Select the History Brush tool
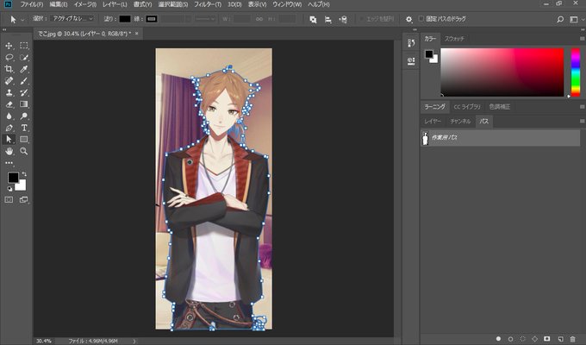Image resolution: width=586 pixels, height=345 pixels. (24, 92)
